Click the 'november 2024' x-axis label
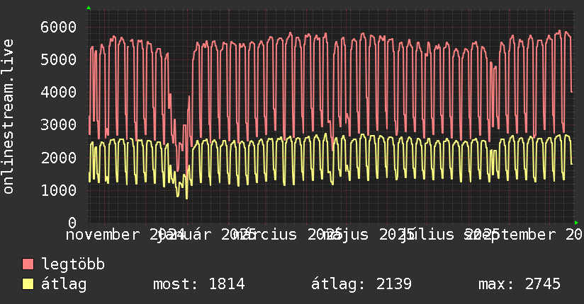 click(125, 235)
